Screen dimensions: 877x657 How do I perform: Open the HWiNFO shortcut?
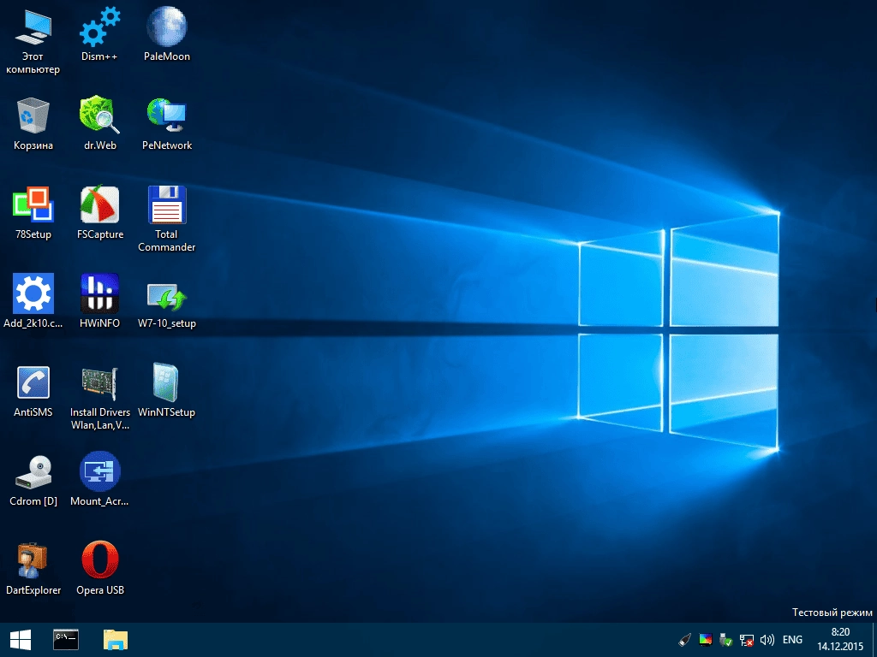pyautogui.click(x=99, y=293)
